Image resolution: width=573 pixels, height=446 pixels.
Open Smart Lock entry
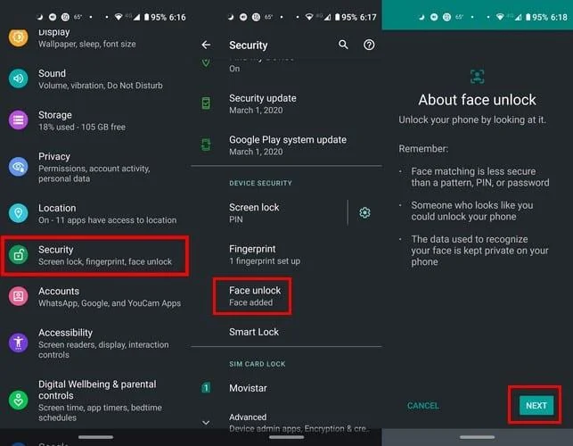point(286,332)
